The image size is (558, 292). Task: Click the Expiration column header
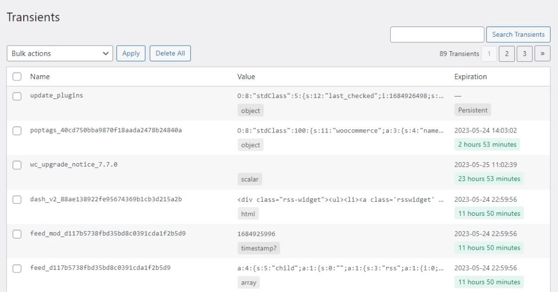pyautogui.click(x=470, y=77)
